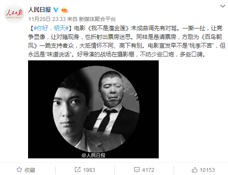Click the post text mentioning 《我不是潘金莲》
Viewport: 228px width, 175px height.
tap(108, 28)
